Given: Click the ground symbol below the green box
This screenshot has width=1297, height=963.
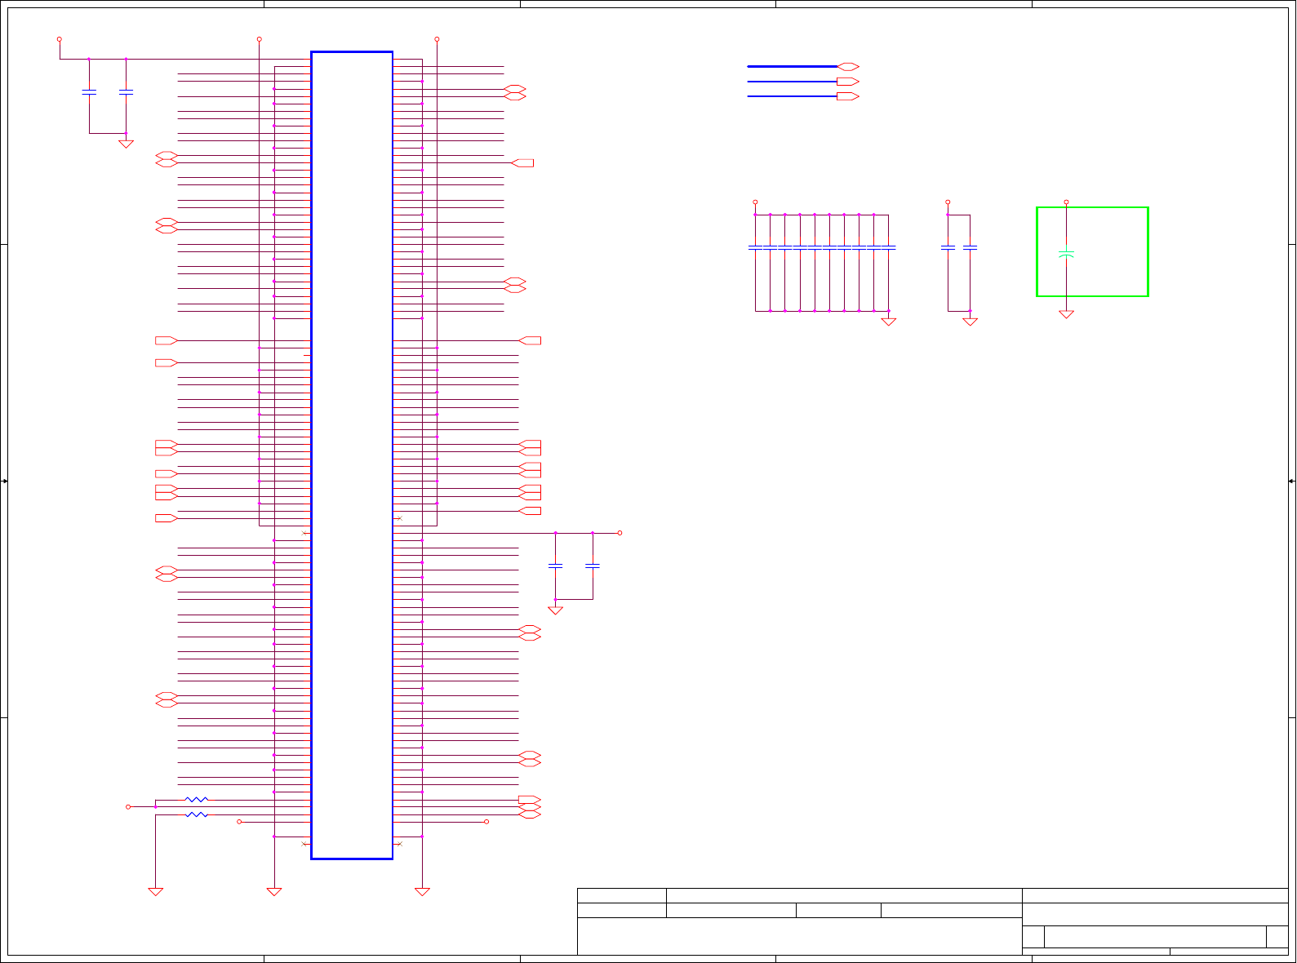Looking at the screenshot, I should pos(1066,314).
